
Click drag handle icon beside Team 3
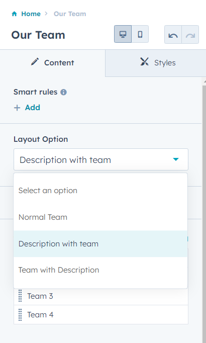[20, 296]
